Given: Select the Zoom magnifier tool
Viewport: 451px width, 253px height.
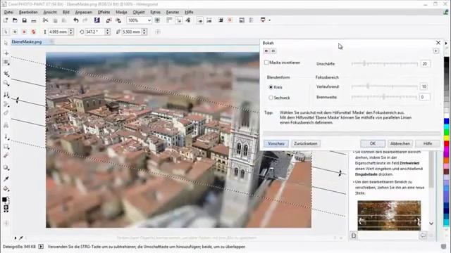Looking at the screenshot, I should pyautogui.click(x=6, y=84).
